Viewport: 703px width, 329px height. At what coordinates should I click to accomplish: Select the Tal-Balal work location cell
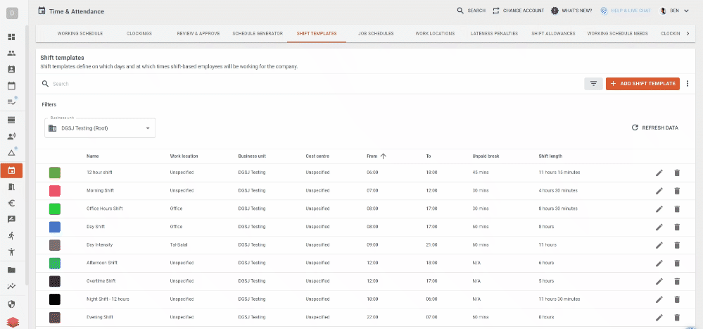click(x=180, y=245)
